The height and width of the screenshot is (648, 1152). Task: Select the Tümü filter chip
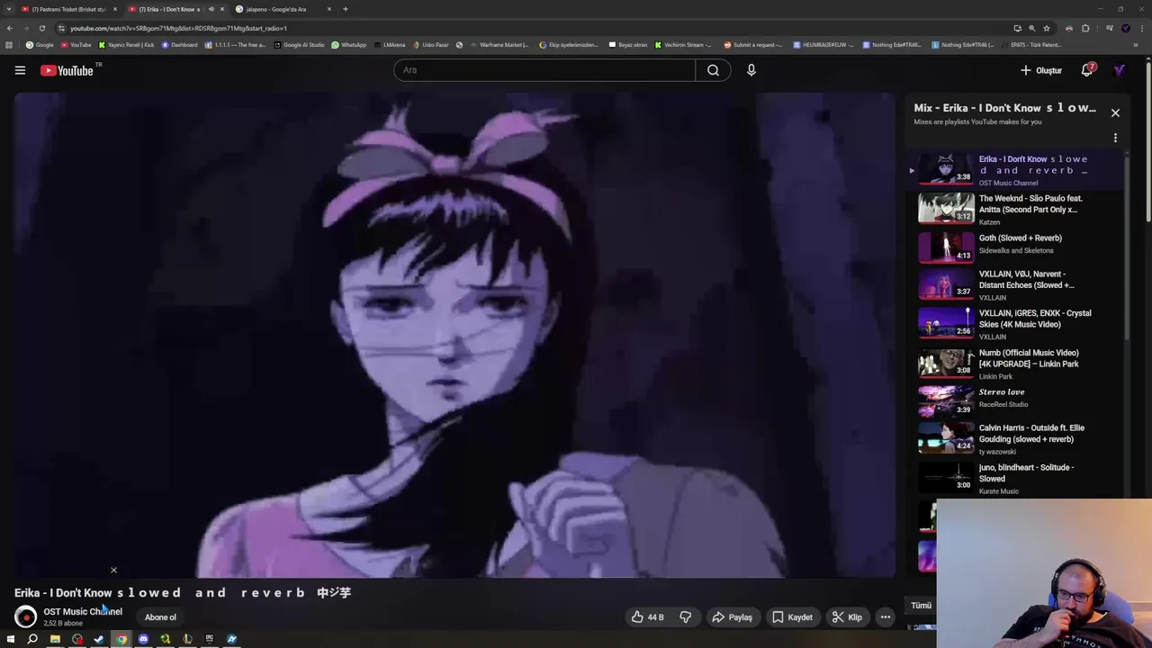[x=921, y=606]
